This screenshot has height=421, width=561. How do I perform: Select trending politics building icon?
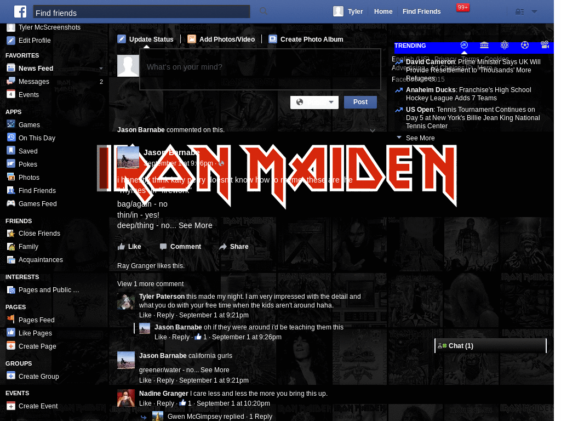tap(484, 45)
